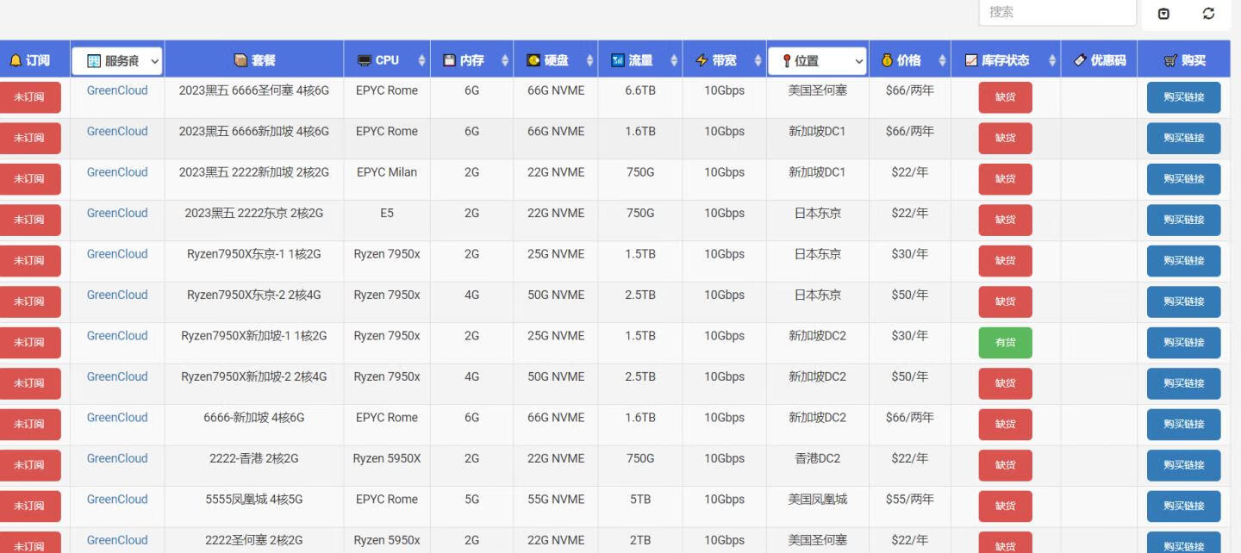Screen dimensions: 1241x553
Task: Toggle 未订阅 for Ryzen7950X东京-1 row
Action: point(29,261)
